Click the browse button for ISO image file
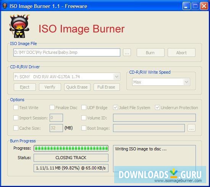This screenshot has height=187, width=210. tap(127, 52)
